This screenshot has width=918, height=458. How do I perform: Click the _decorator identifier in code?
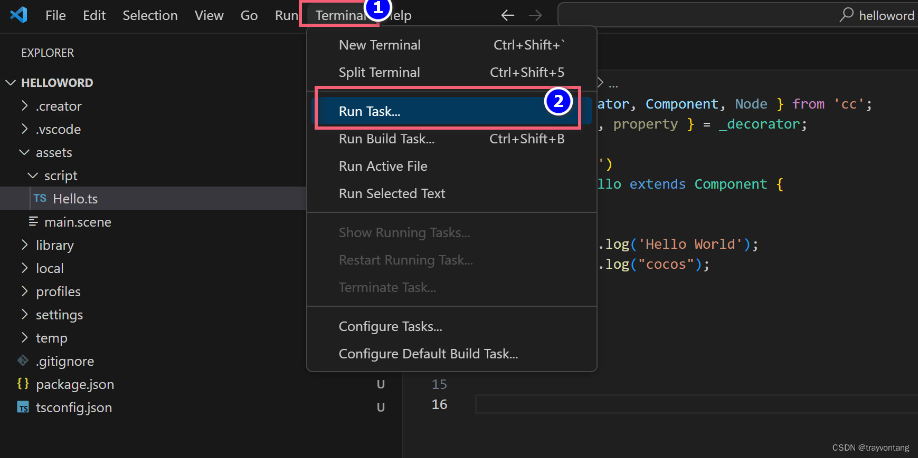(x=760, y=124)
